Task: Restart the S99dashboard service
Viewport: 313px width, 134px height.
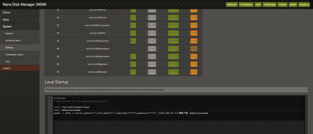Action: (x=173, y=49)
